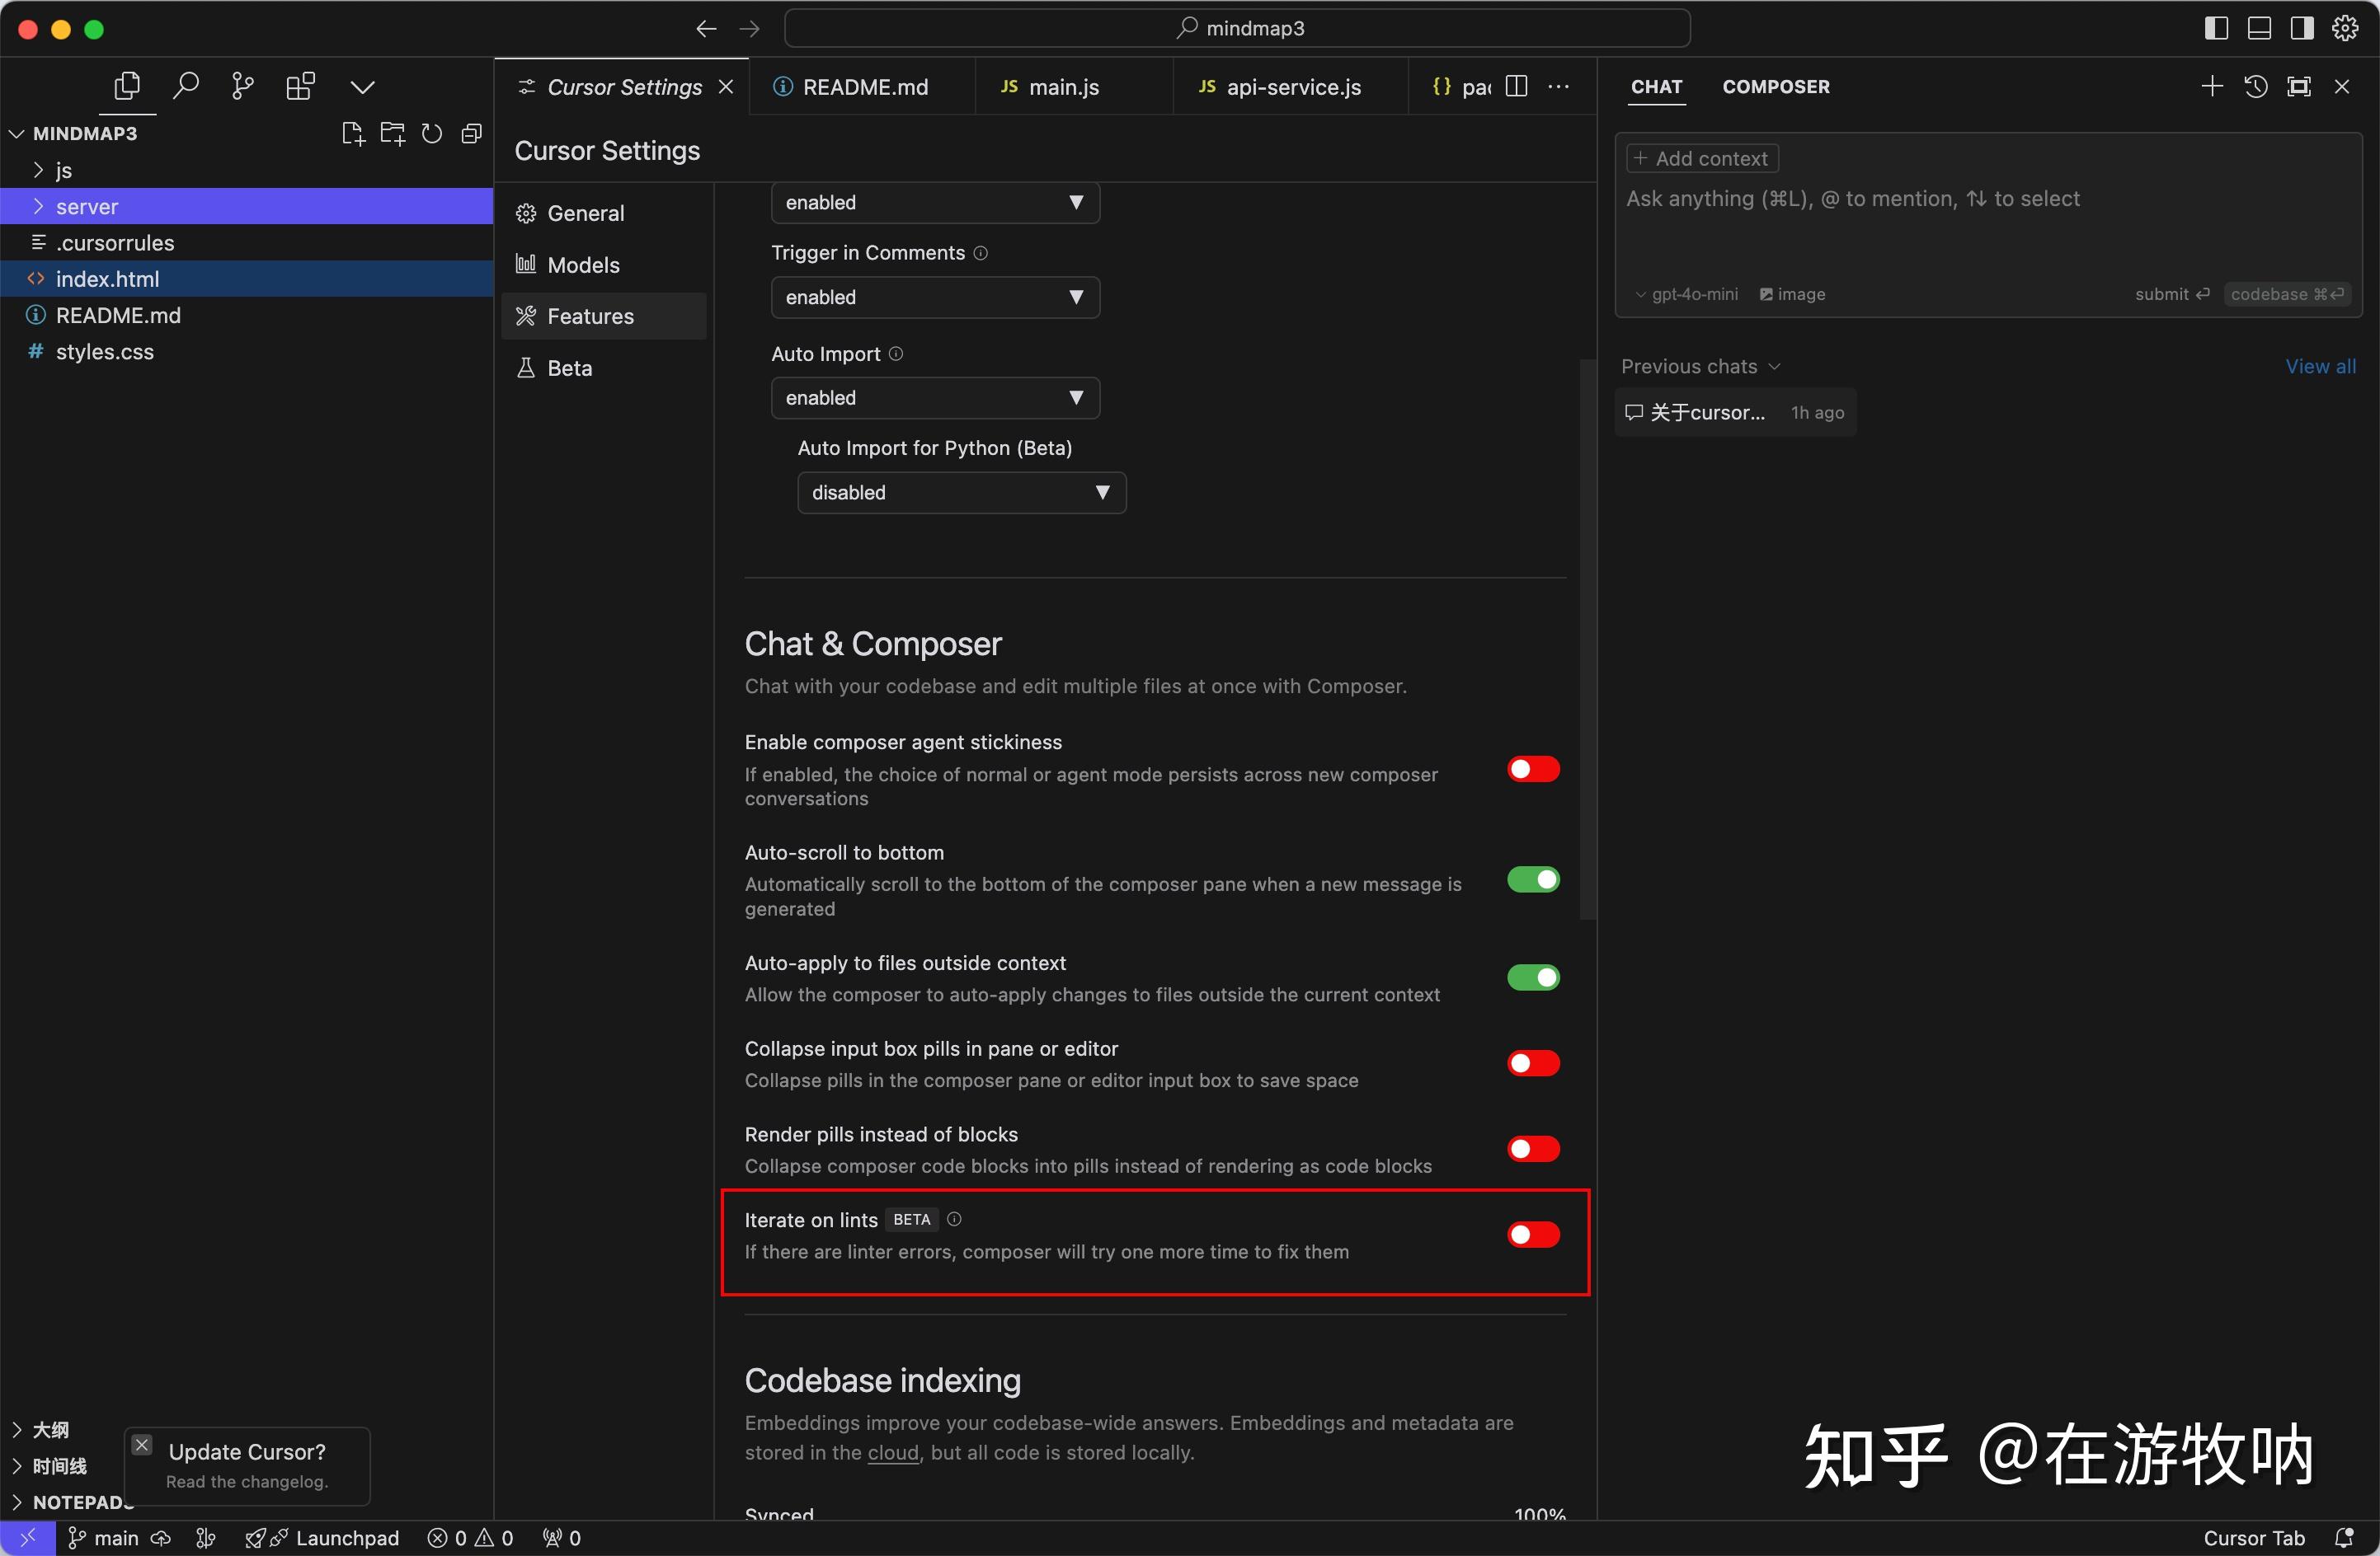Open the settings gear in the title bar
This screenshot has height=1556, width=2380.
2345,28
